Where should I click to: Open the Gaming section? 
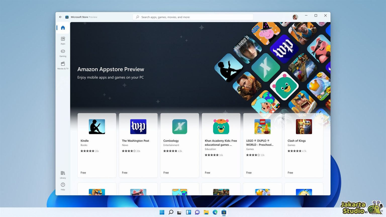[63, 53]
